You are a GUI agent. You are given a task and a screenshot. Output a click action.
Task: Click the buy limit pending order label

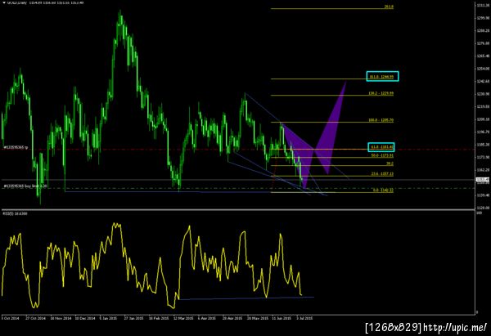click(25, 186)
